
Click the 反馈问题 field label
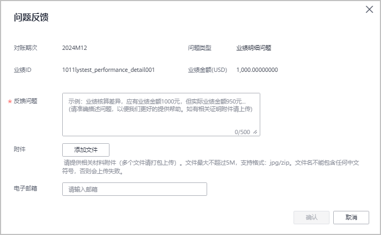point(26,101)
